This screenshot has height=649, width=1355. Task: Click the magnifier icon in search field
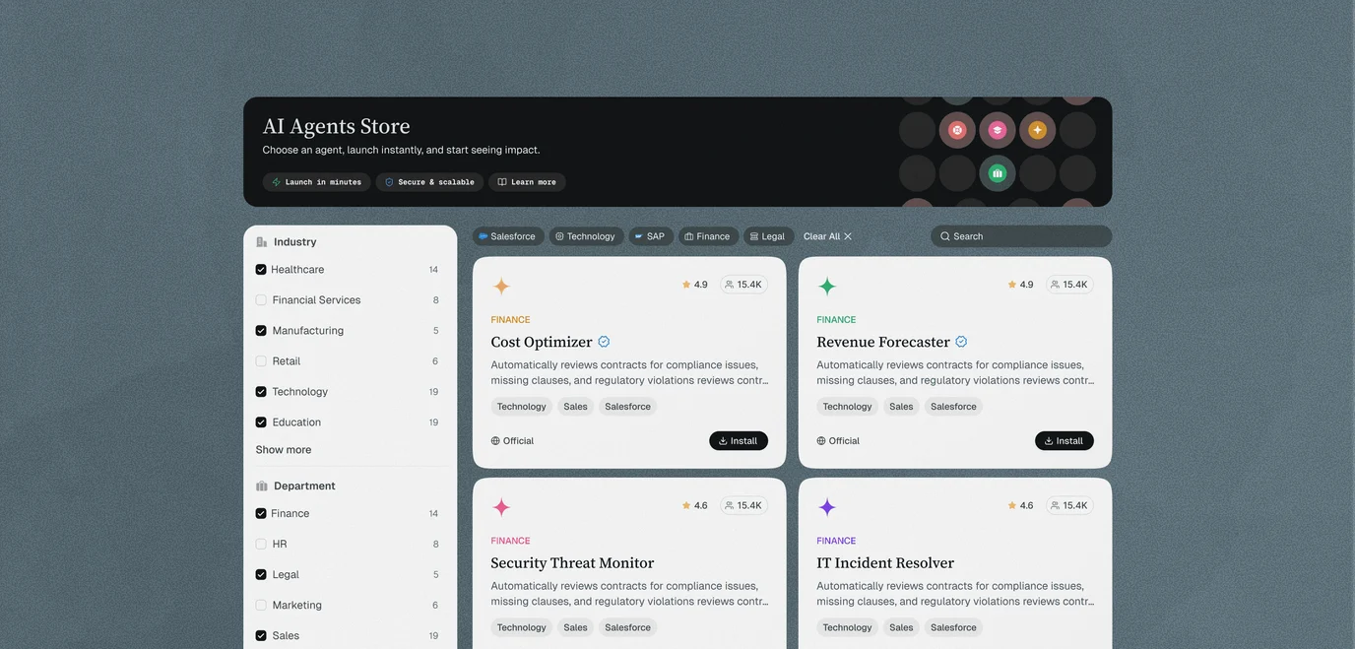click(945, 236)
